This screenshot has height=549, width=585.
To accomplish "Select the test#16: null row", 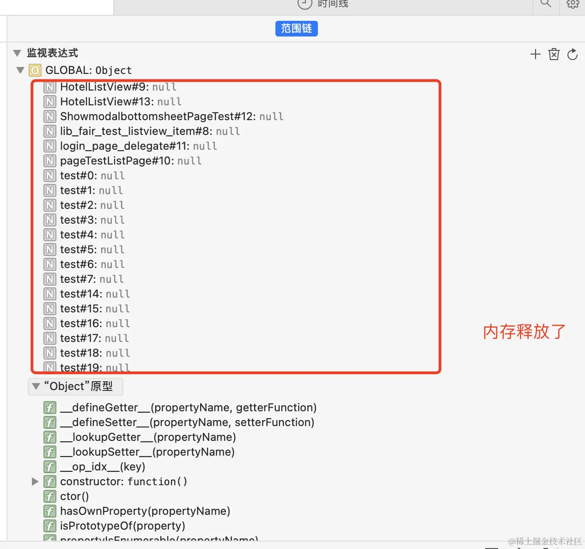I will coord(87,323).
